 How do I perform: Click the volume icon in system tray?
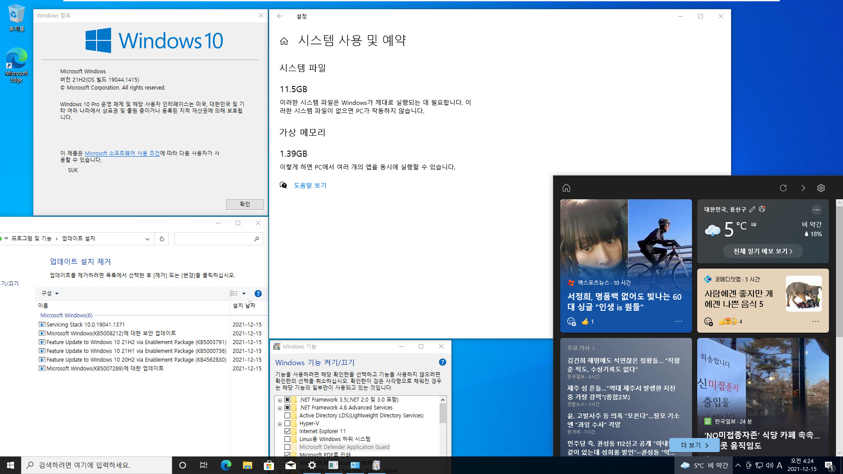(769, 465)
